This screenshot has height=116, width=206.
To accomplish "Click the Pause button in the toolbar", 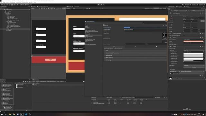I will [x=101, y=5].
